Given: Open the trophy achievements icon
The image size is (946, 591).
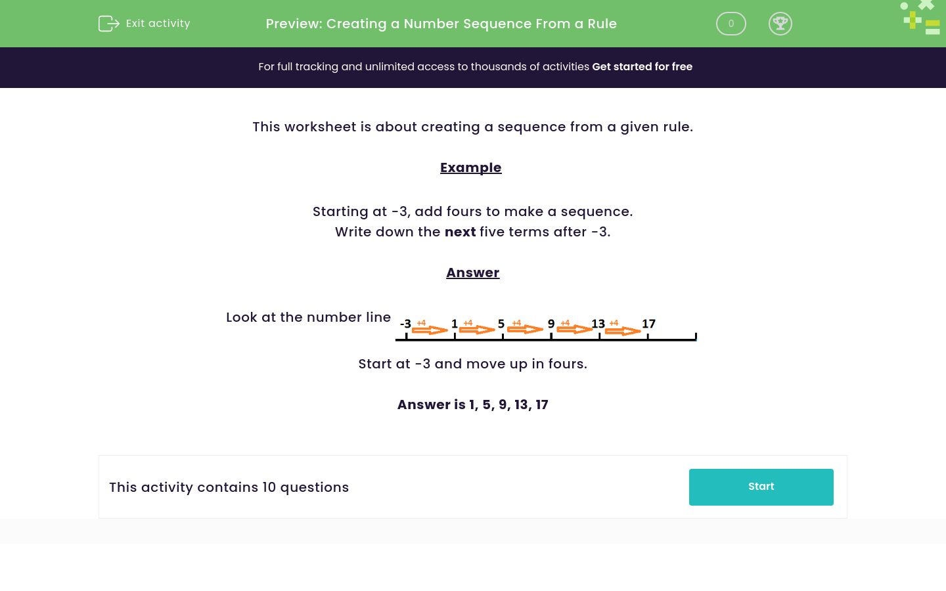Looking at the screenshot, I should point(780,24).
